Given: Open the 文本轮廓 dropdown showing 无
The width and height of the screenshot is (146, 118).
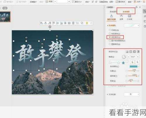Looking at the screenshot, I should click(132, 94).
